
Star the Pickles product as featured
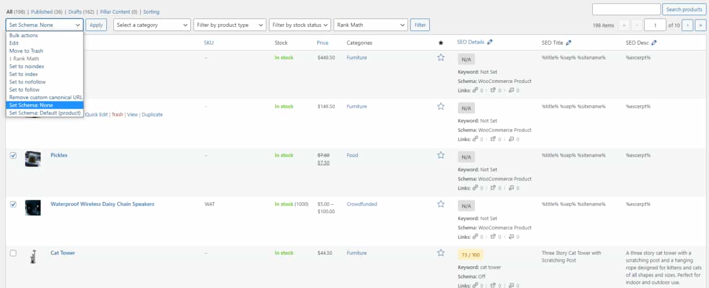pos(441,155)
